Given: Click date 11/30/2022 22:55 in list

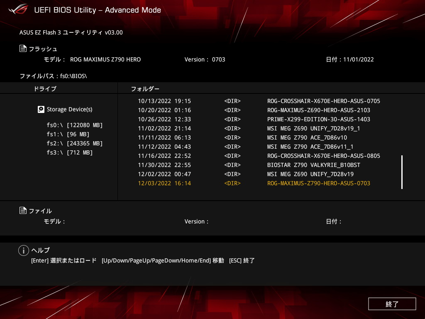Looking at the screenshot, I should click(x=164, y=165).
